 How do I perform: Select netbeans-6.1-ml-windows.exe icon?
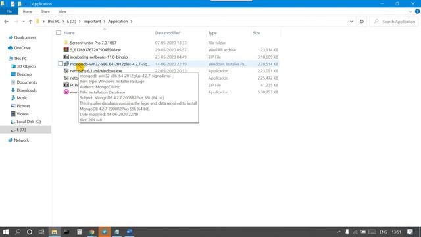click(66, 71)
